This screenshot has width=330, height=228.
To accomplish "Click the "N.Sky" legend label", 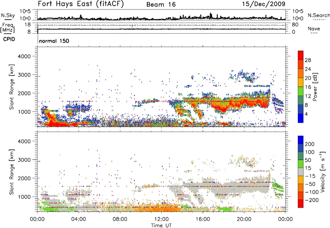I will (8, 15).
